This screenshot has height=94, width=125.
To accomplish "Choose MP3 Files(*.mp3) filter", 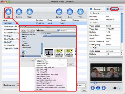I will tap(42, 71).
